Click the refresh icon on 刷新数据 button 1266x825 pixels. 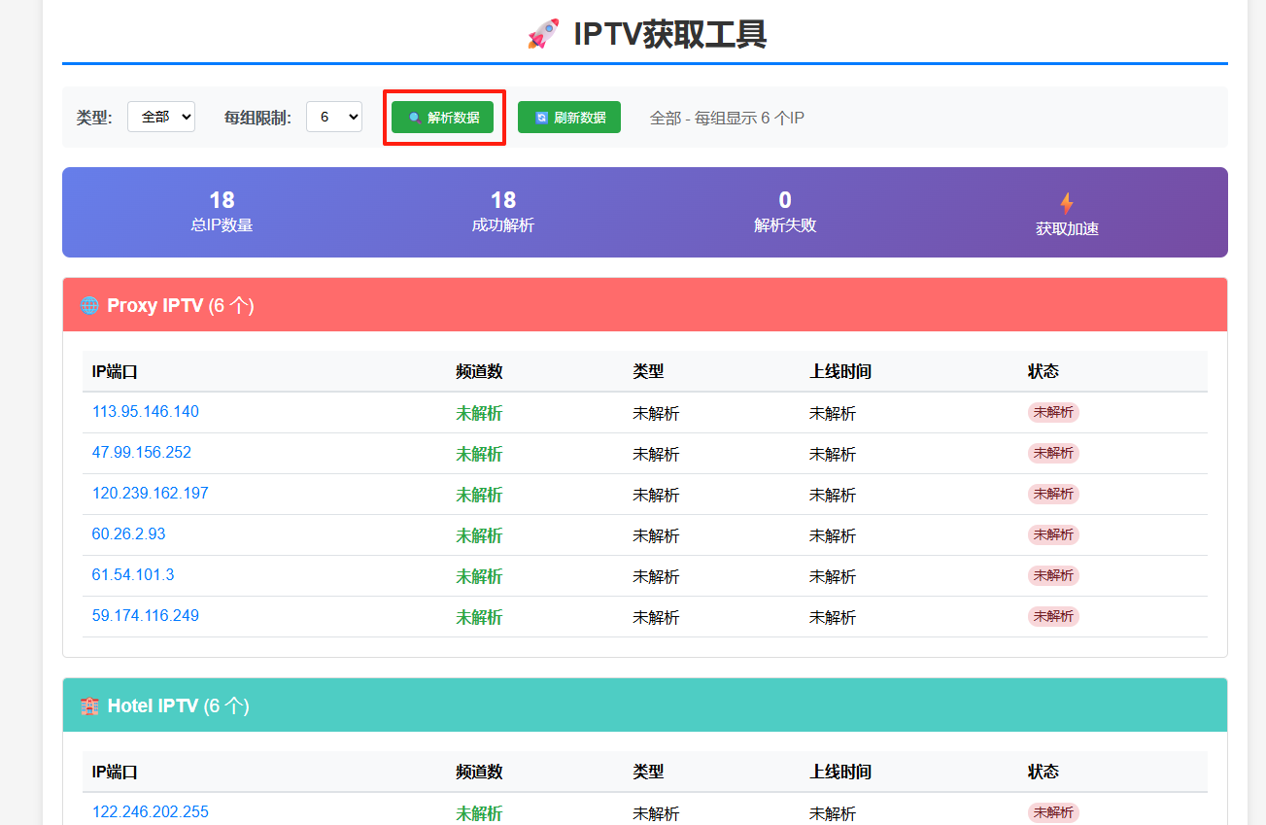tap(541, 118)
